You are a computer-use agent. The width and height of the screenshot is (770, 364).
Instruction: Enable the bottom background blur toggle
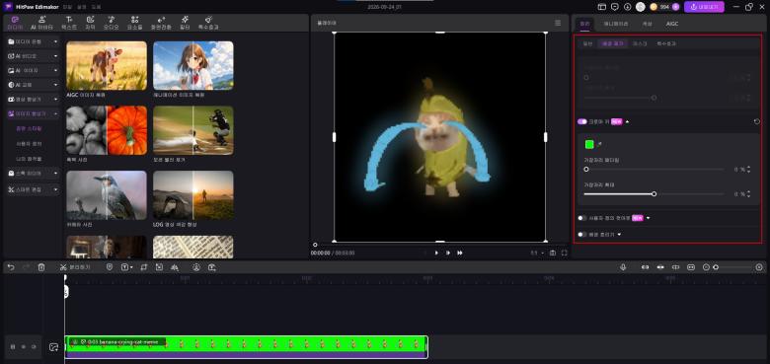pyautogui.click(x=582, y=235)
